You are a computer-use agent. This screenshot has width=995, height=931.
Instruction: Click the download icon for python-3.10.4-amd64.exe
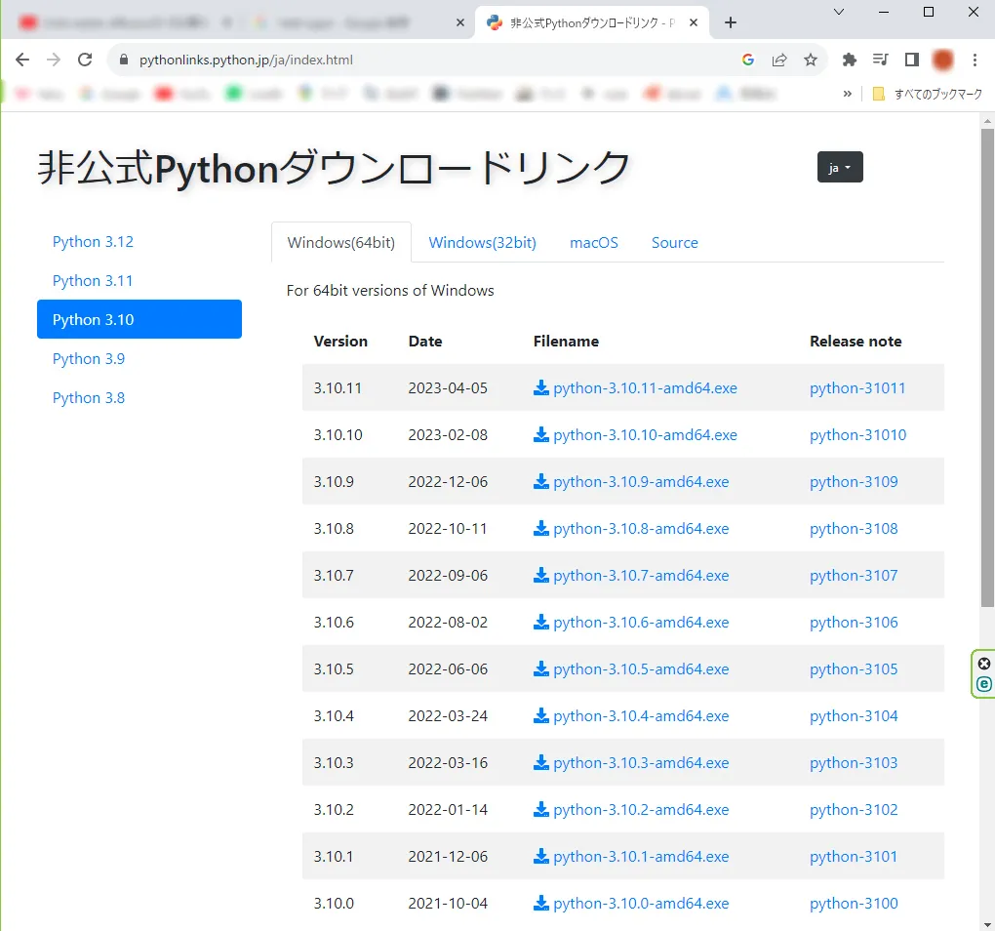[x=540, y=716]
